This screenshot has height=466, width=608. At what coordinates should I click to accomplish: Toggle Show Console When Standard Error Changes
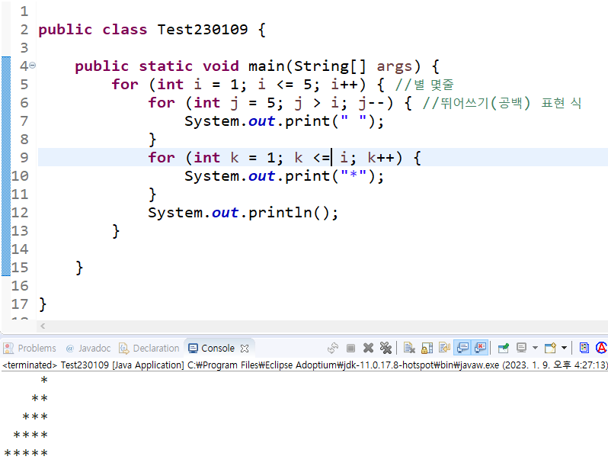pyautogui.click(x=481, y=348)
